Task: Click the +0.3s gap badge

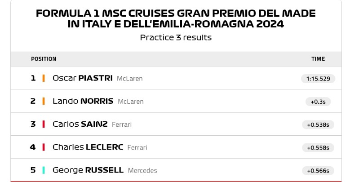Action: coord(318,102)
